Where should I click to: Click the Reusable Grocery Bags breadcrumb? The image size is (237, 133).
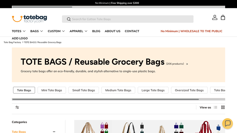(x=43, y=42)
